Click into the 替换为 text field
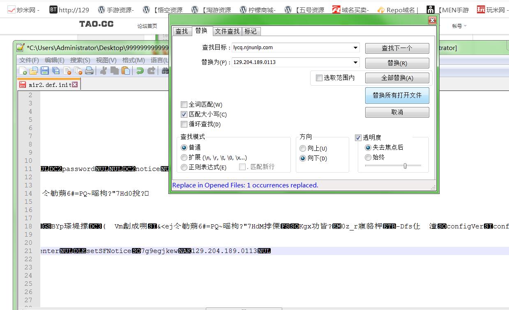509x310 pixels. point(291,63)
